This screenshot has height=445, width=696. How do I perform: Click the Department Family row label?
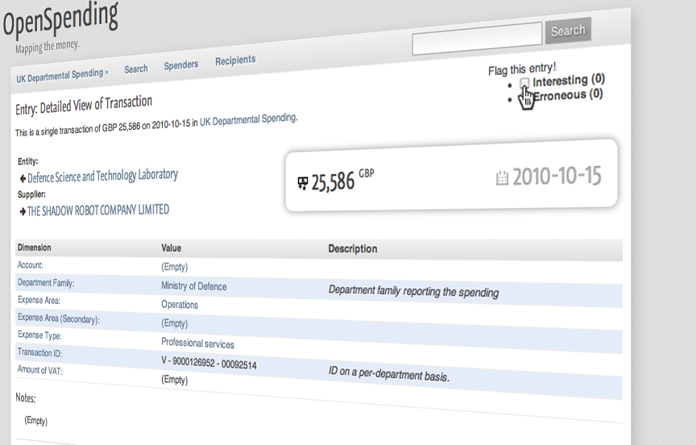click(46, 283)
